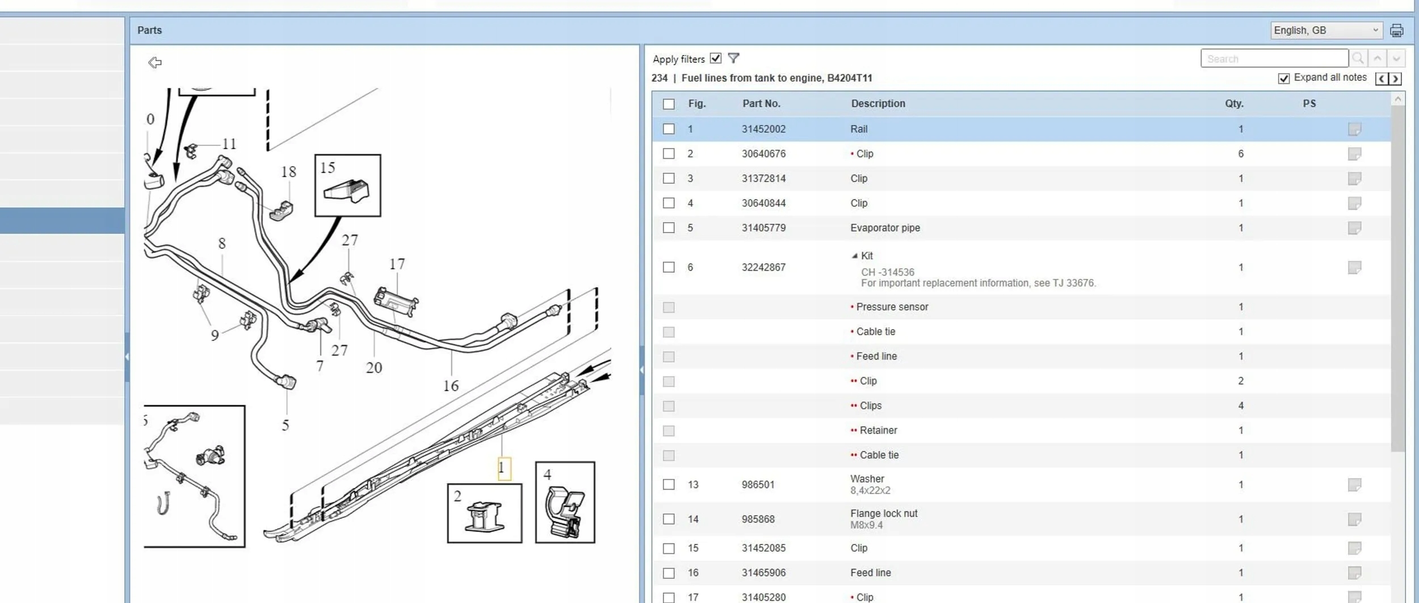Image resolution: width=1419 pixels, height=603 pixels.
Task: Click the Evaporator pipe description
Action: coord(885,228)
